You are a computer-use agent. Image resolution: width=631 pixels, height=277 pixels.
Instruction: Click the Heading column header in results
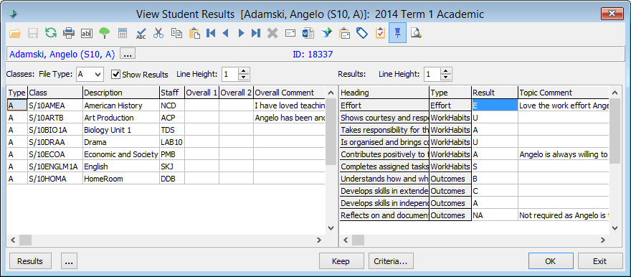coord(384,93)
